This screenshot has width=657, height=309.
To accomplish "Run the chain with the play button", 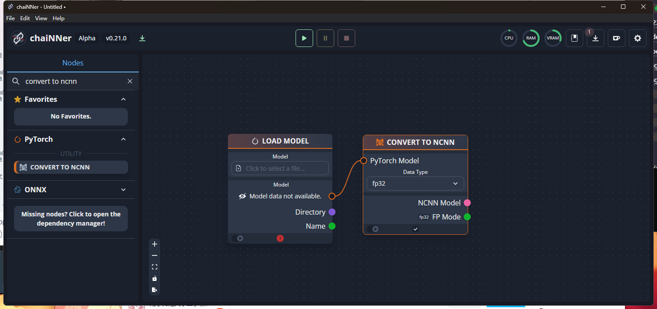I will coord(304,38).
